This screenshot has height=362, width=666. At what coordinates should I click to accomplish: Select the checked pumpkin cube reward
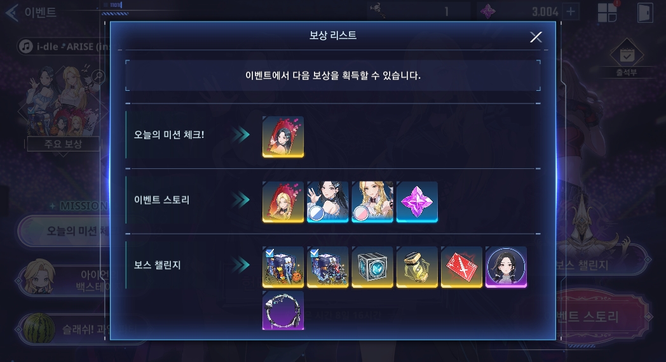(x=283, y=267)
